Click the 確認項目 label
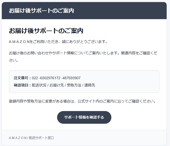Viewport: 170px width, 146px height. [22, 85]
